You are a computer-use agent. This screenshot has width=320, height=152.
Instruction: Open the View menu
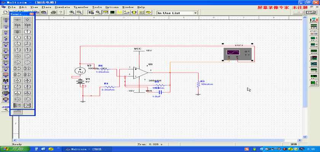pyautogui.click(x=34, y=7)
